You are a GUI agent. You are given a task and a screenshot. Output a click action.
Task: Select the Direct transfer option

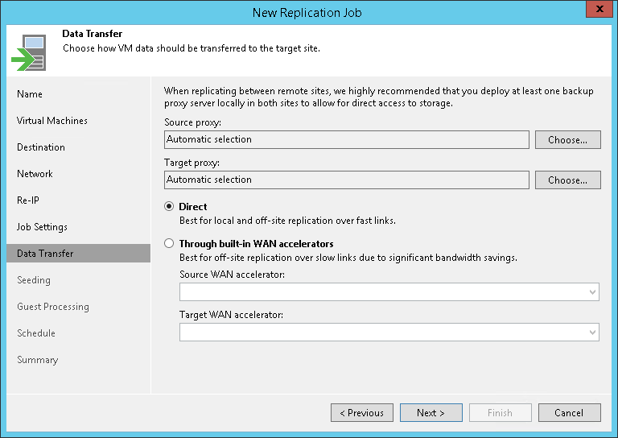(169, 207)
